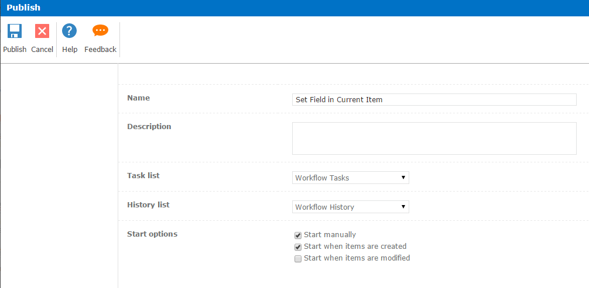Viewport: 589px width, 288px height.
Task: Click the "Feedback" text label in the toolbar
Action: (100, 50)
